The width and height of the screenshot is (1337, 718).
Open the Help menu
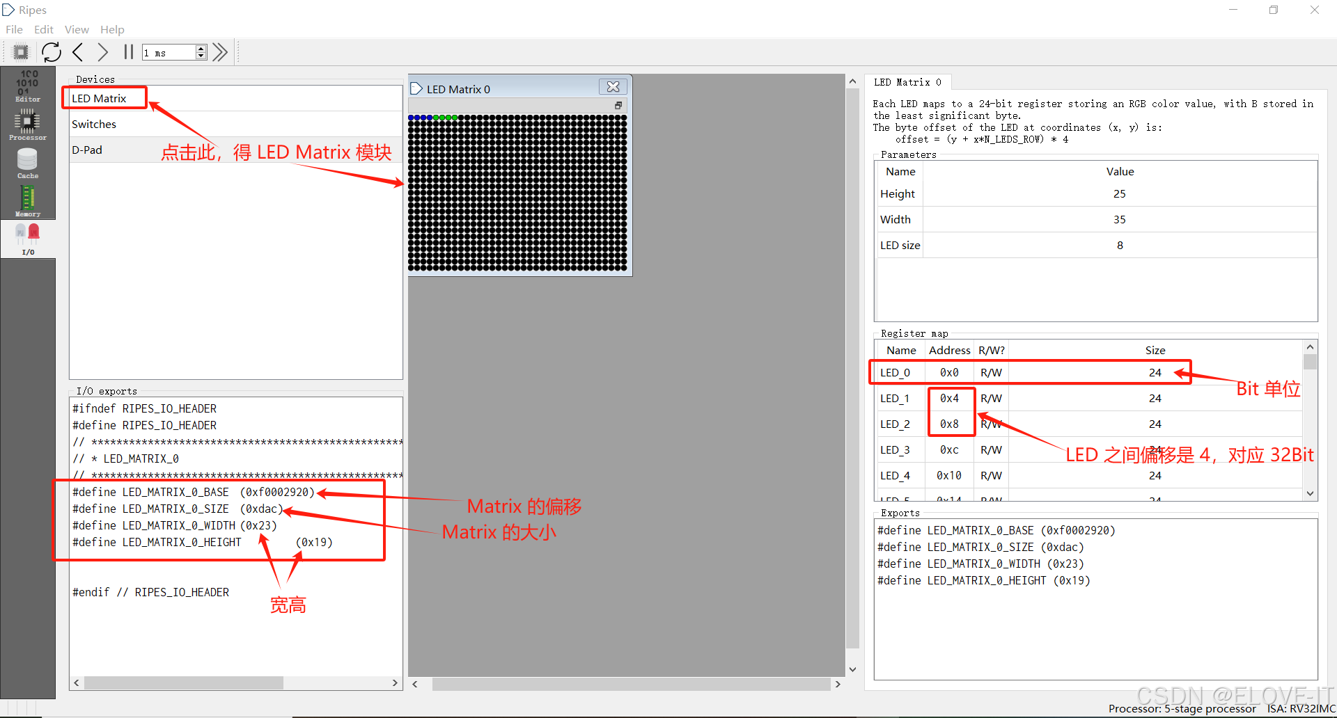[112, 29]
